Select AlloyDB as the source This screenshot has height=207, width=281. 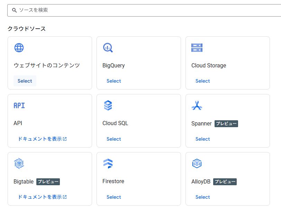click(203, 197)
